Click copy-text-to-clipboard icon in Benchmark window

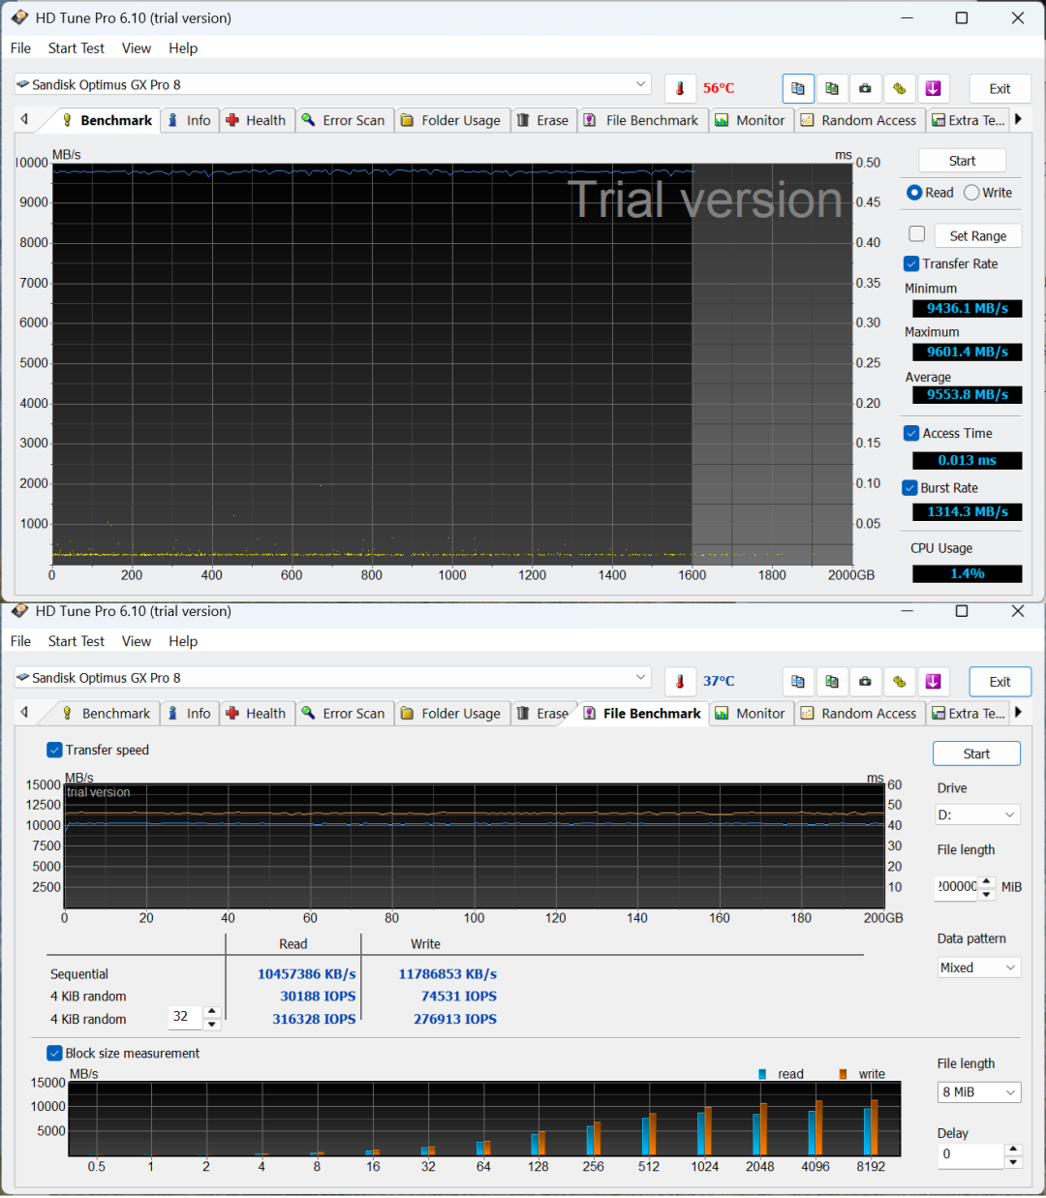tap(798, 88)
